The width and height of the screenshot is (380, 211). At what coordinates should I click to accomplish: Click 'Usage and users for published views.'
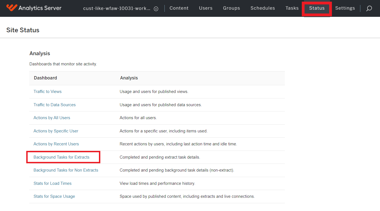(x=154, y=92)
